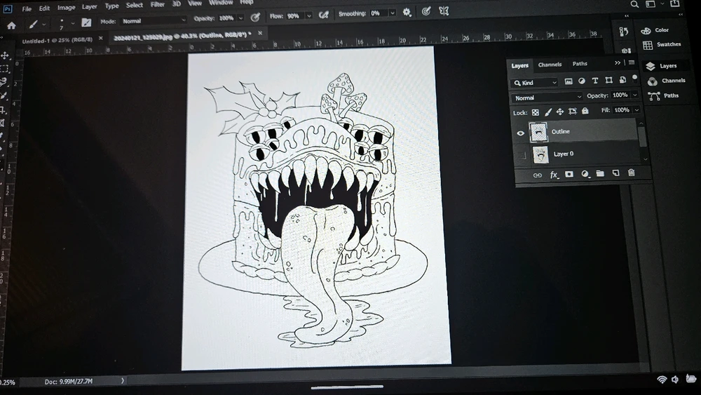Filter layers by type layers icon

(x=595, y=81)
